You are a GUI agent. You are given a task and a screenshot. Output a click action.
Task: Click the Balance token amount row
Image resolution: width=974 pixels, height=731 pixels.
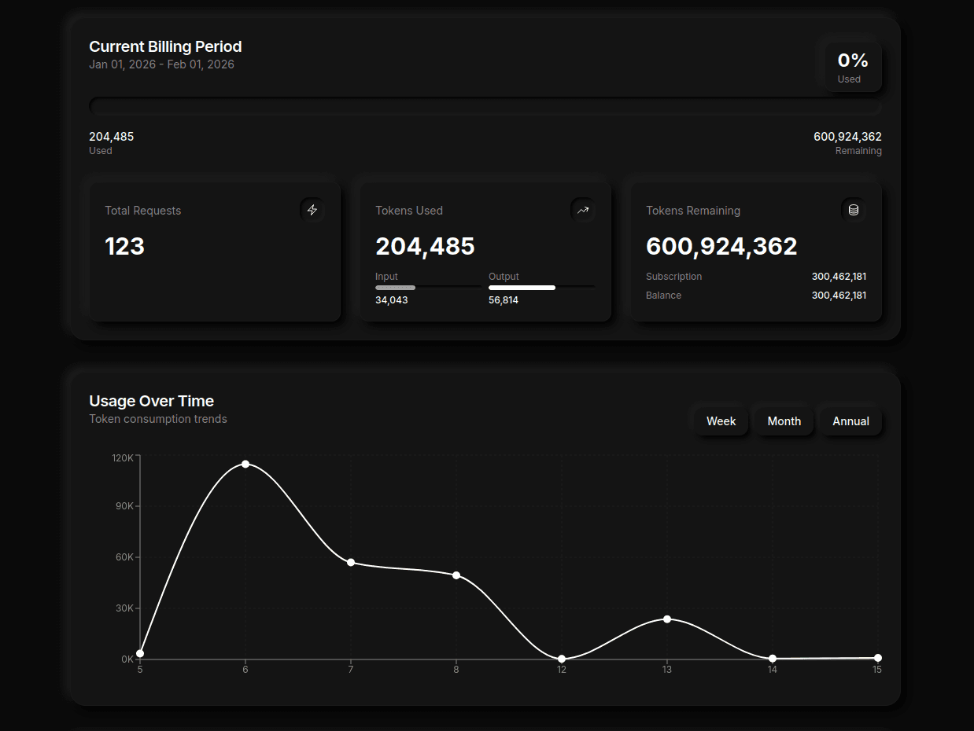pos(755,296)
